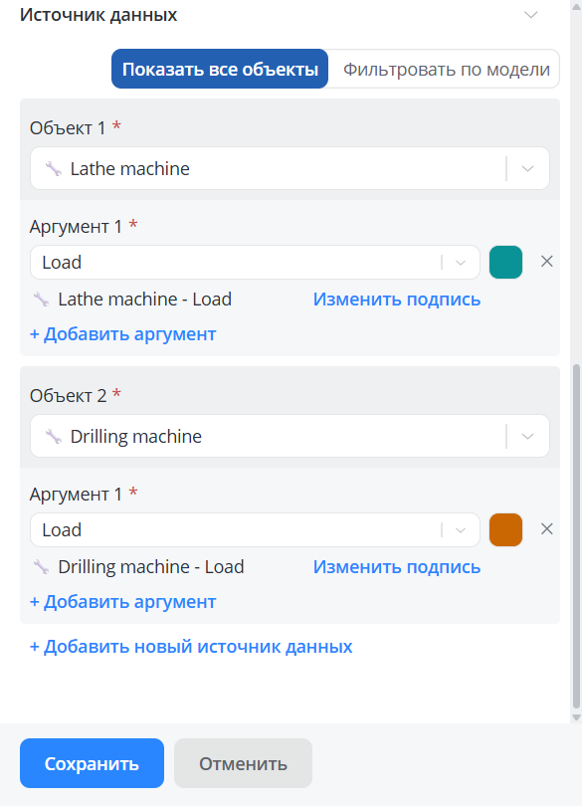
Task: Click Изменить подпись for Drilling machine - Load
Action: click(397, 567)
